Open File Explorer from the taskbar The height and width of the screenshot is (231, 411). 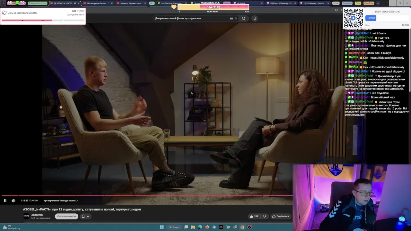[193, 227]
